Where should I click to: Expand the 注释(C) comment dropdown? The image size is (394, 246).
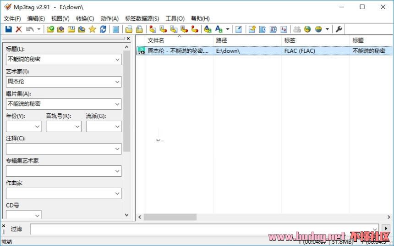[117, 149]
